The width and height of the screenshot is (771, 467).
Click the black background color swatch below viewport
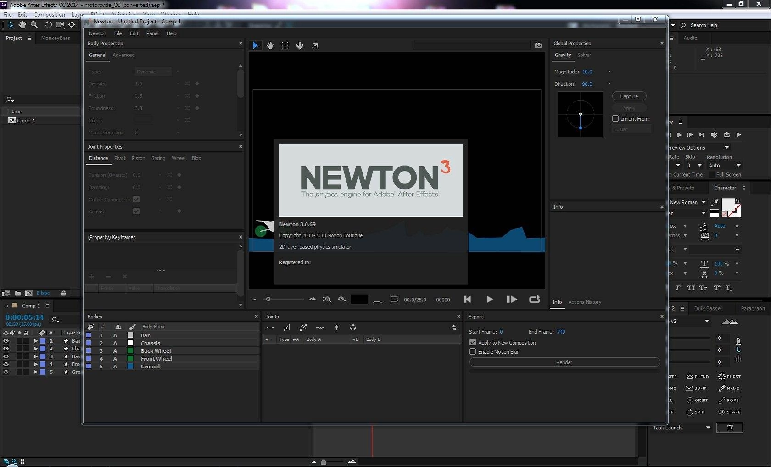coord(359,299)
